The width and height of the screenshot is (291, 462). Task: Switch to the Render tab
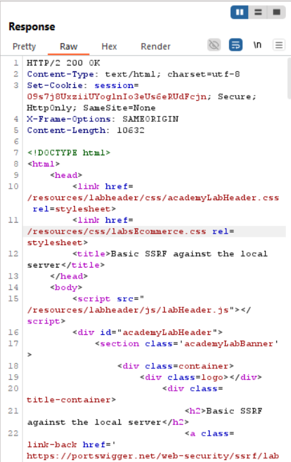(x=156, y=47)
